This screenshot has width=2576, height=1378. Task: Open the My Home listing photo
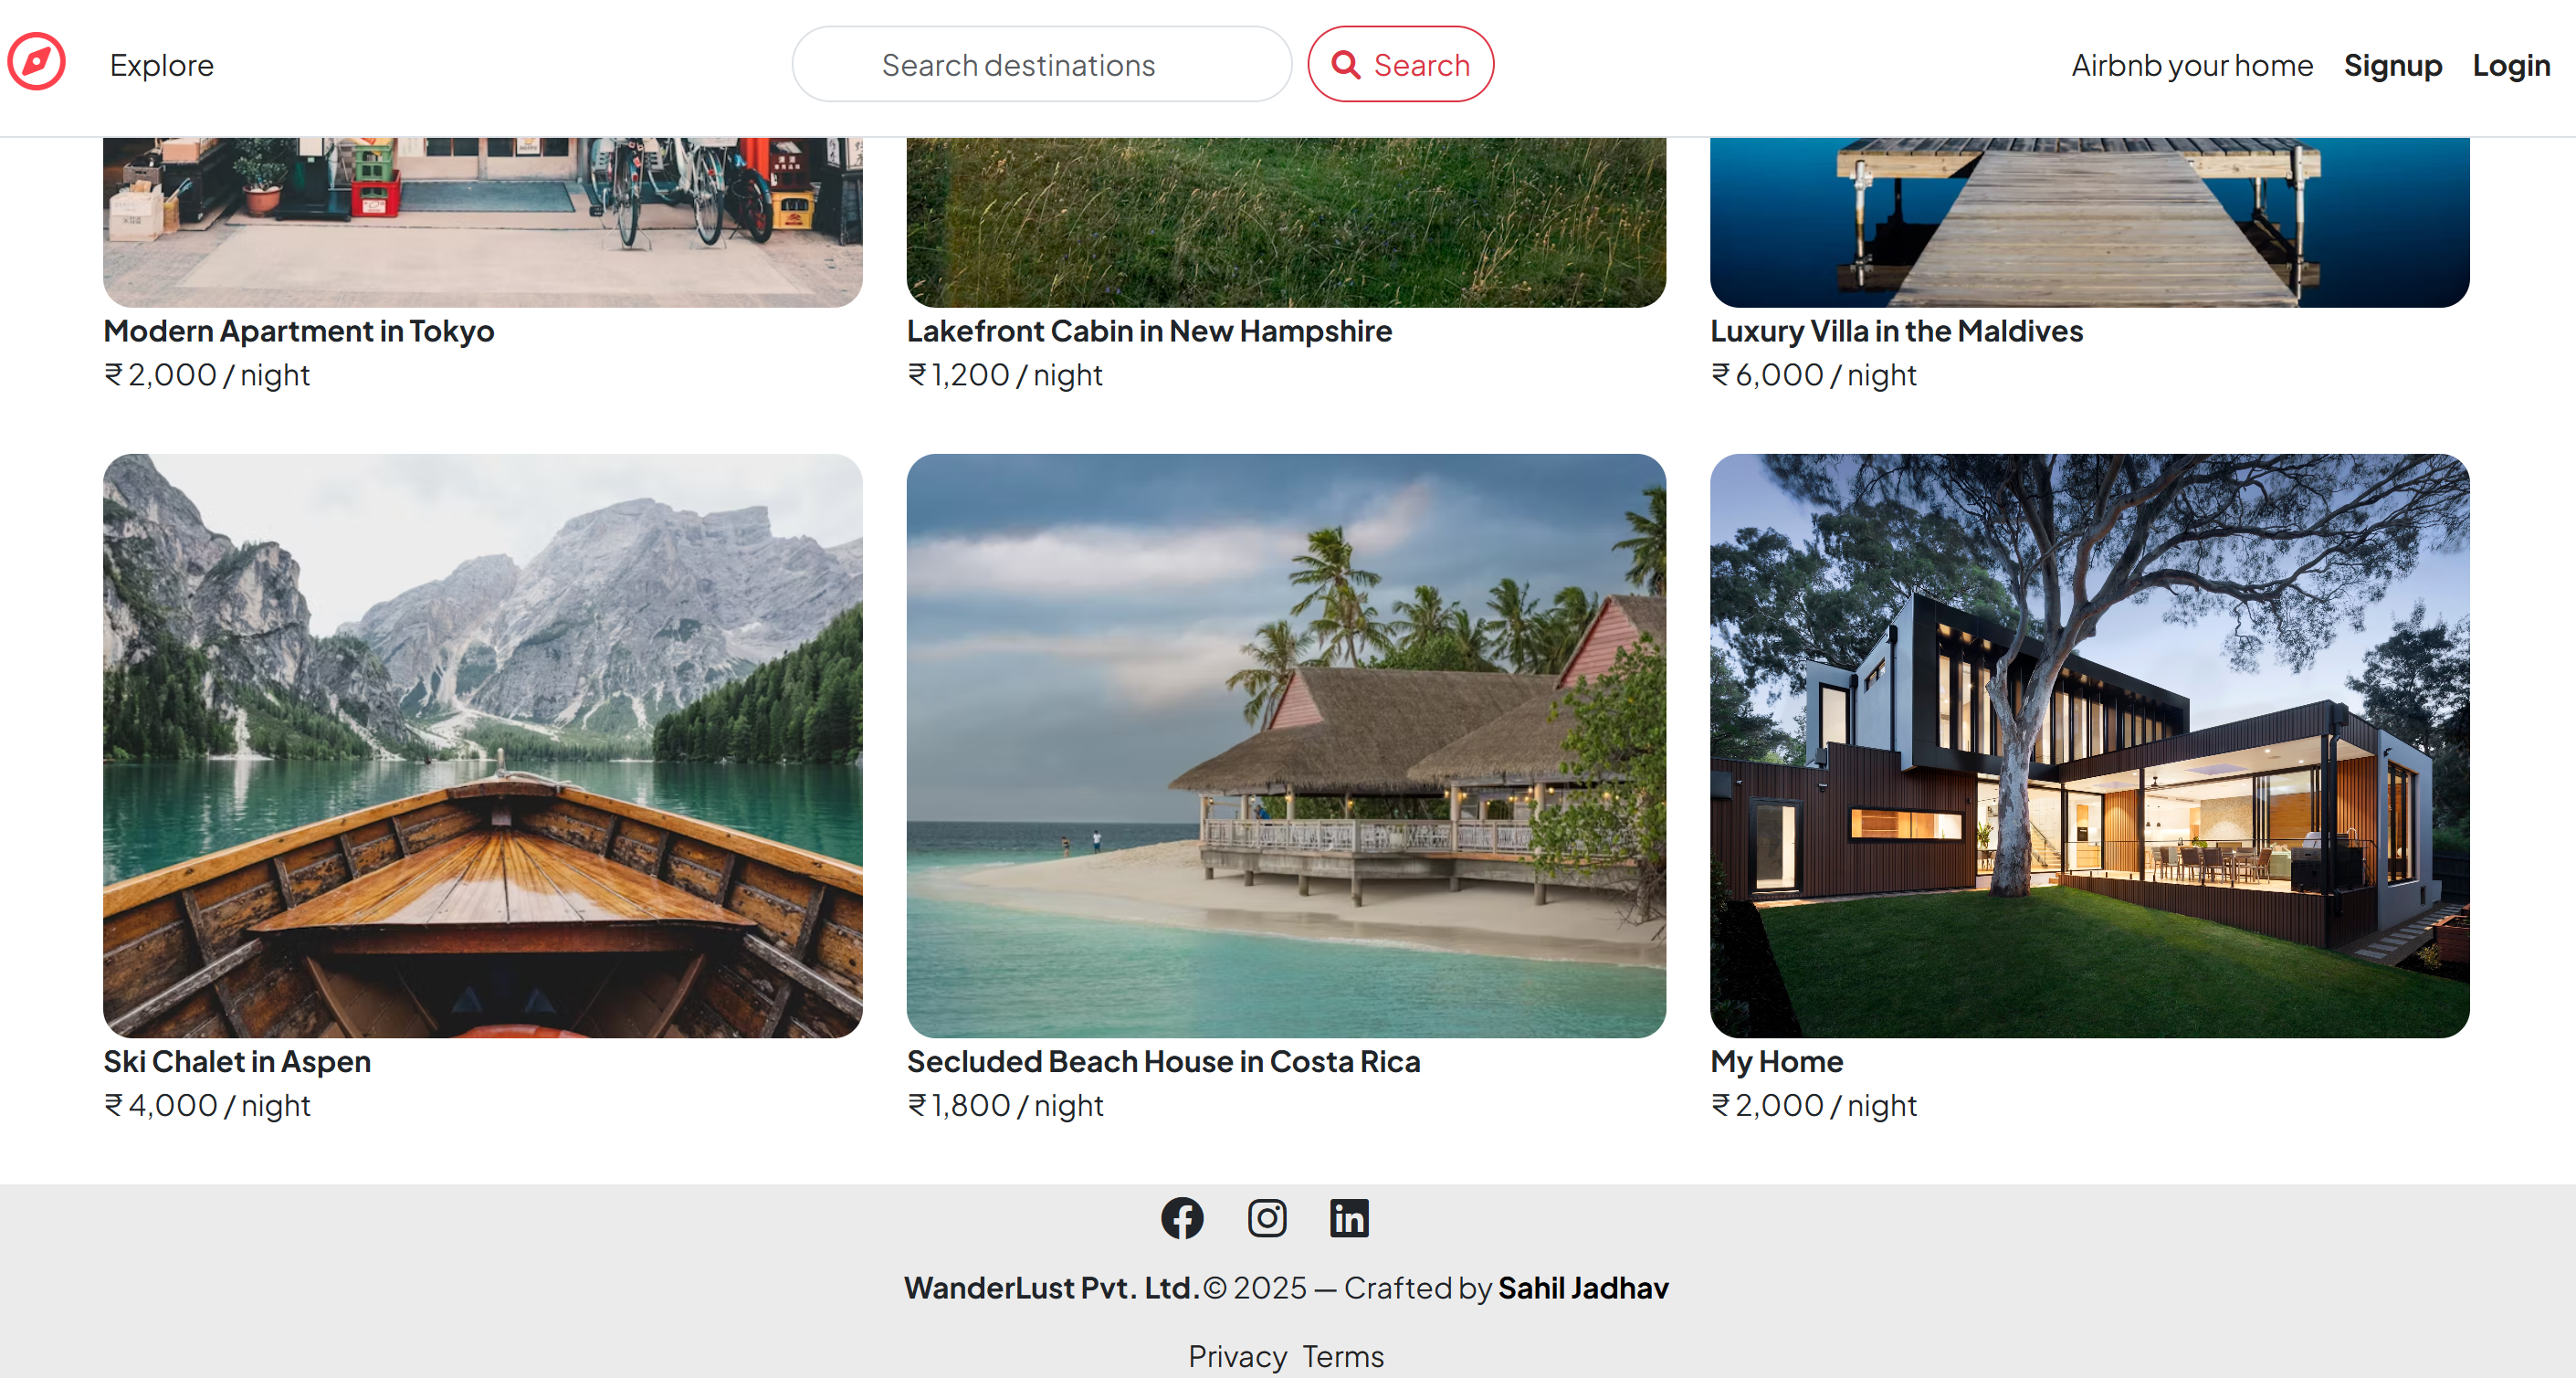click(2089, 745)
